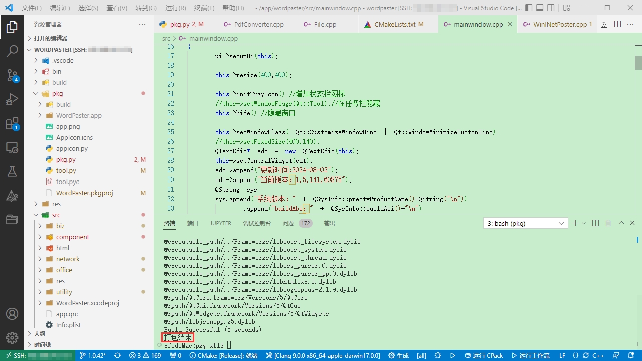Click 运行 CPack in the status bar
642x361 pixels.
[x=483, y=355]
